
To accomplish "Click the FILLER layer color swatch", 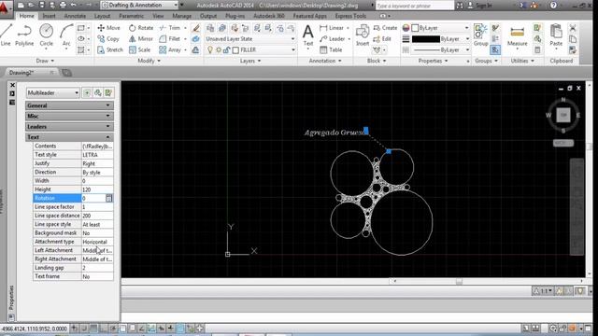I will coord(235,50).
